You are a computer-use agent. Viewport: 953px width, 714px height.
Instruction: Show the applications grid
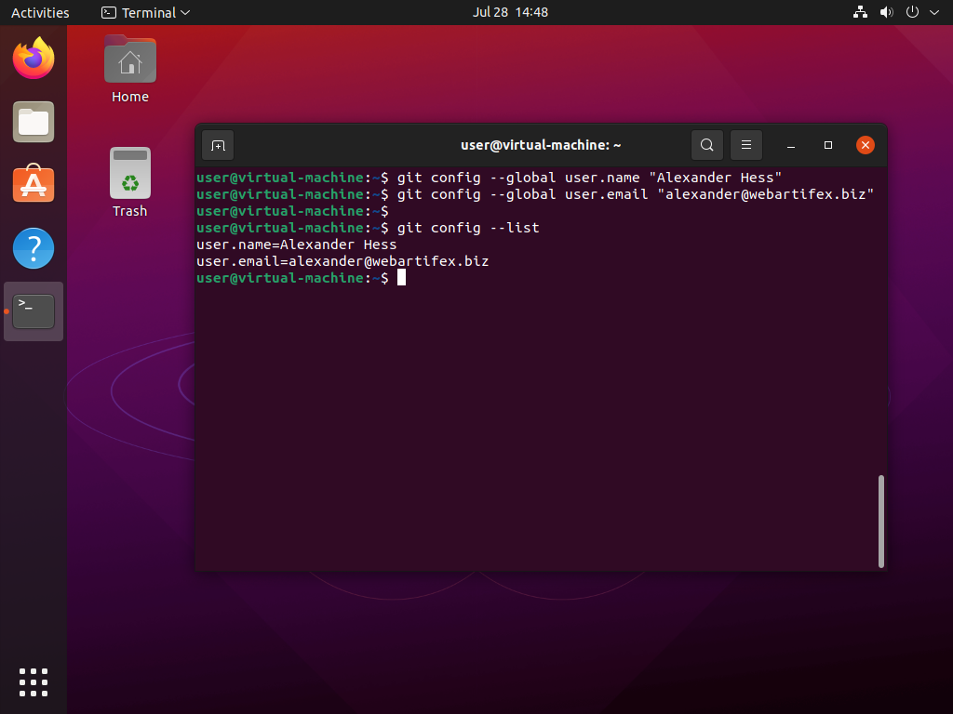point(34,681)
